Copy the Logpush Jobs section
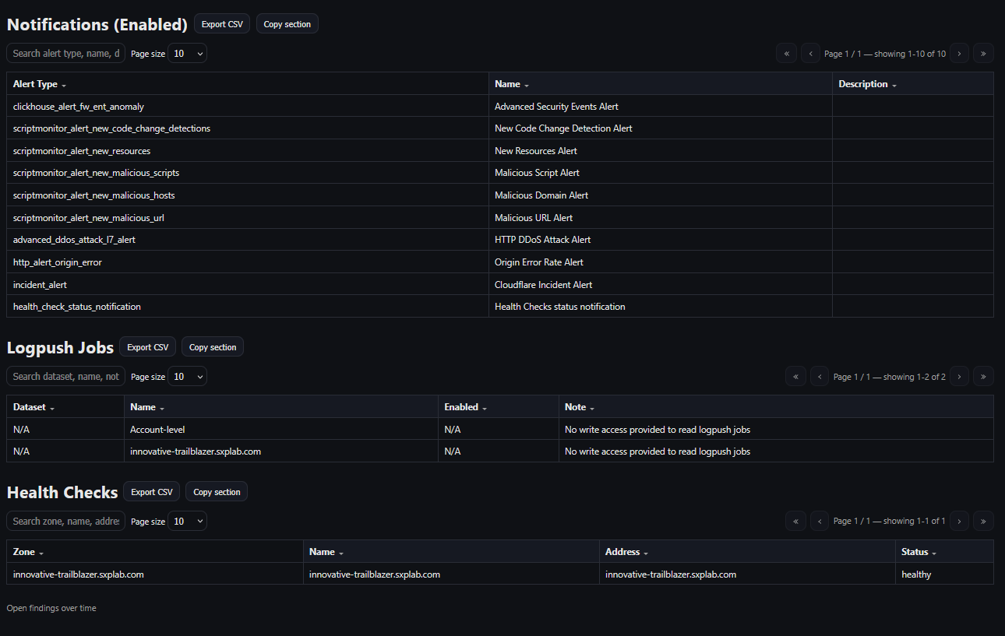1005x636 pixels. 212,346
